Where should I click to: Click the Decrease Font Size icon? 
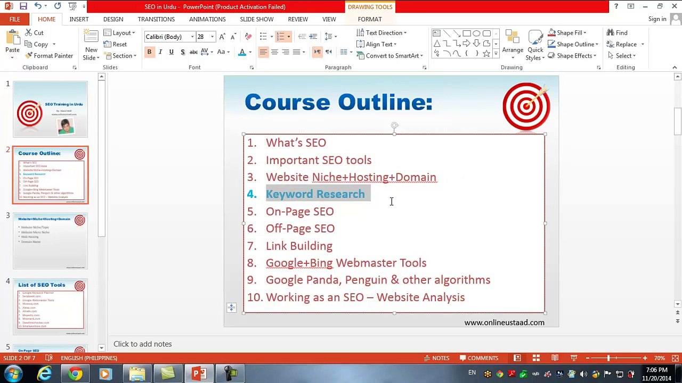[x=233, y=37]
